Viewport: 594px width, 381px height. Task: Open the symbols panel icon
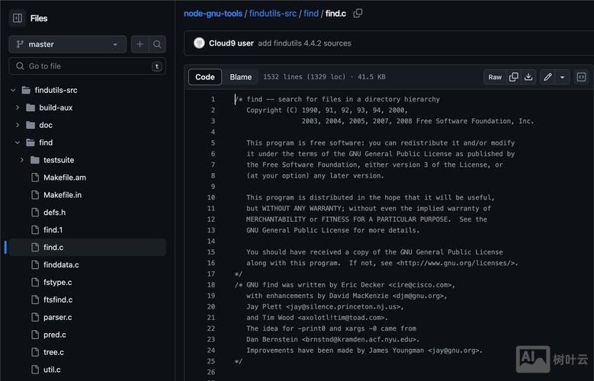click(x=581, y=77)
